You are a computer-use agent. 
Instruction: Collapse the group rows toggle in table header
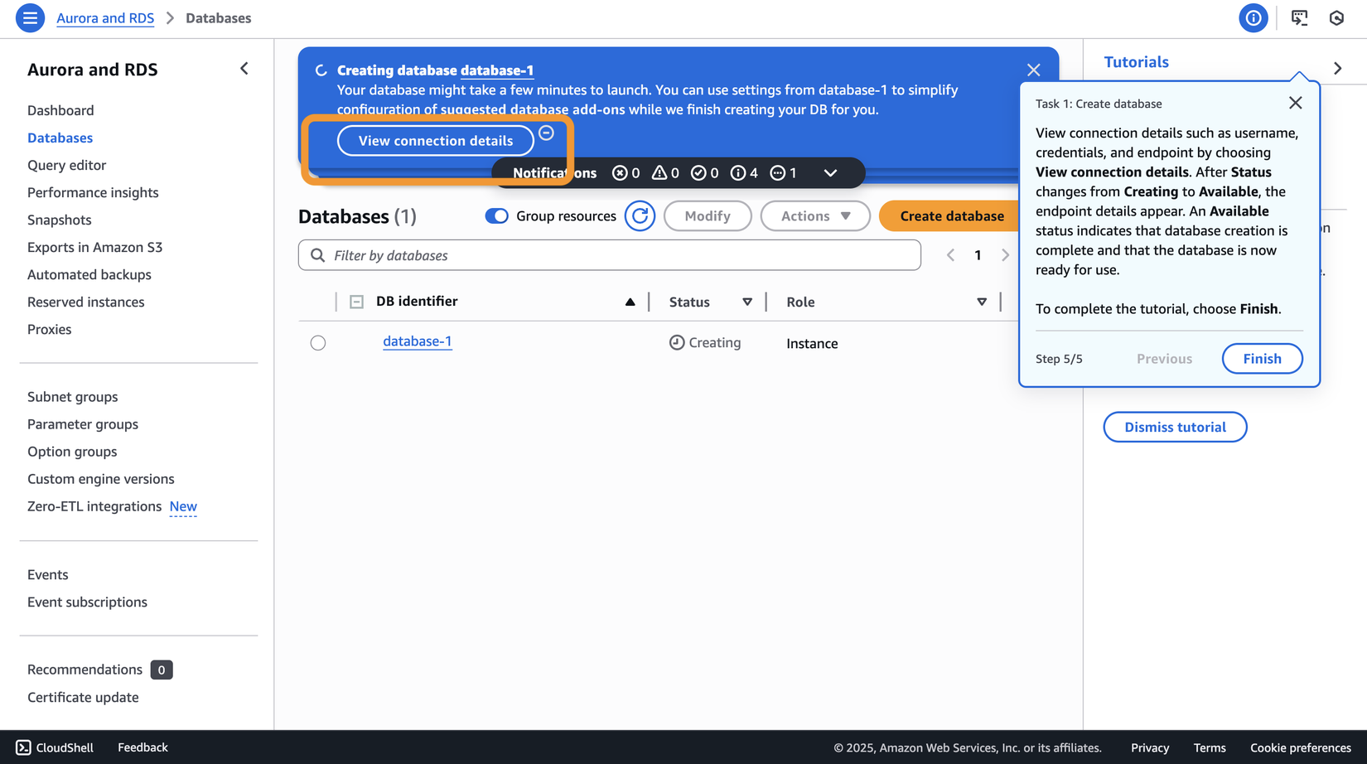356,302
